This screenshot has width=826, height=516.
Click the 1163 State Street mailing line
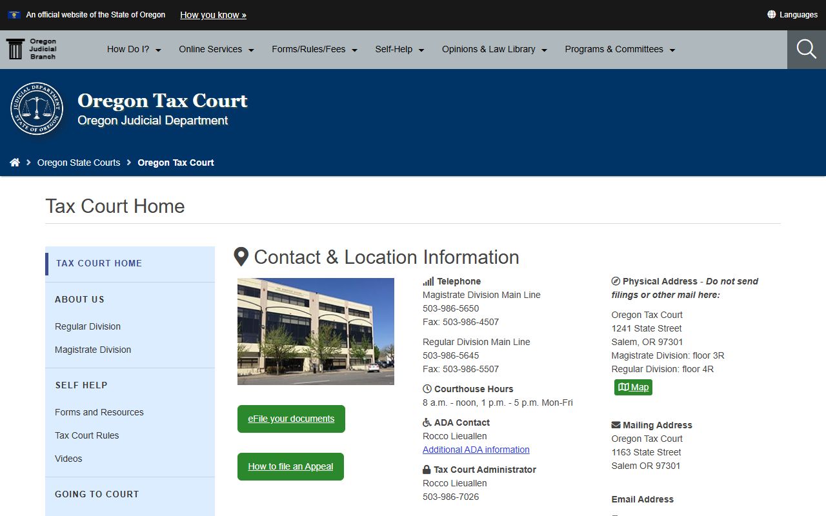647,452
